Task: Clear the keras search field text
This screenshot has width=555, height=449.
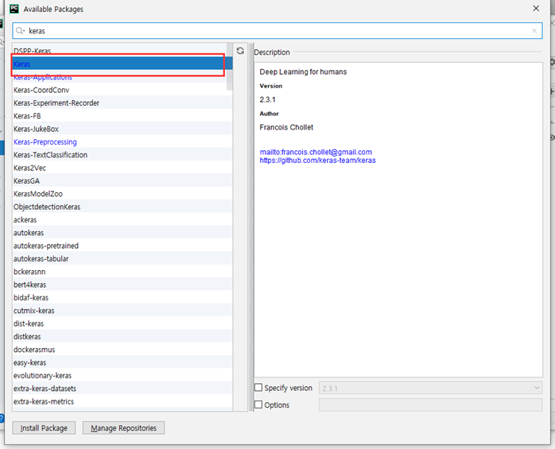Action: pos(534,31)
